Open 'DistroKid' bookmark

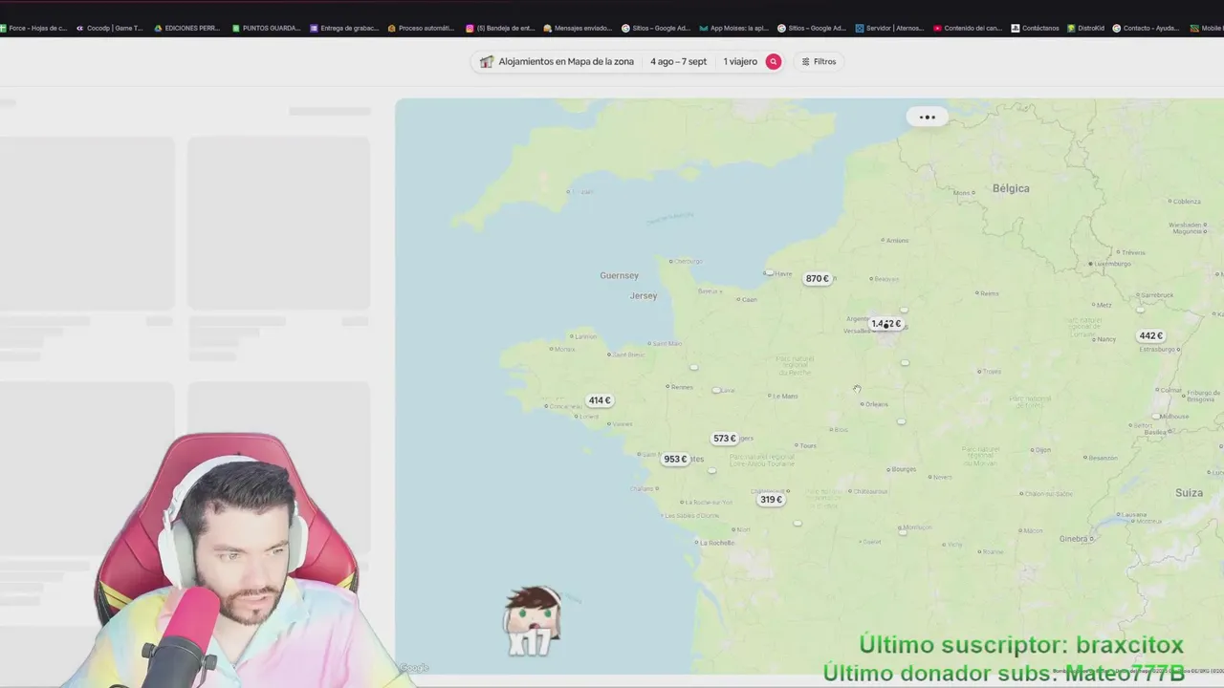[1085, 28]
